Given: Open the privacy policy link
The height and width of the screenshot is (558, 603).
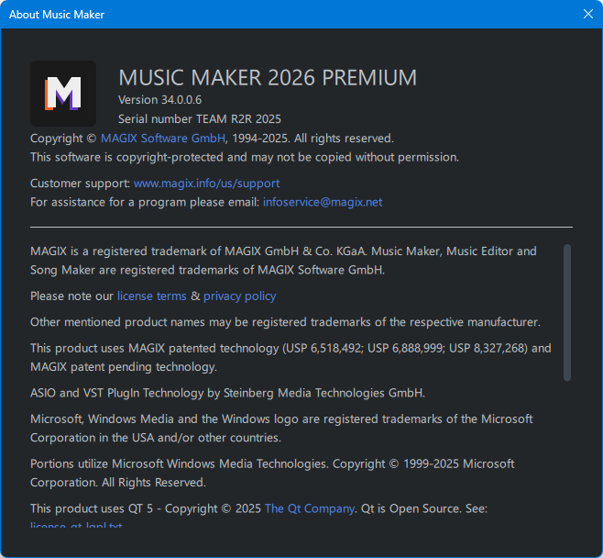Looking at the screenshot, I should [239, 296].
